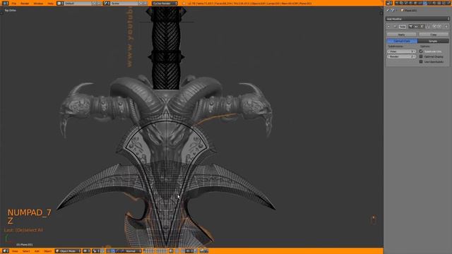Enable the Optimal Display checkbox

421,56
